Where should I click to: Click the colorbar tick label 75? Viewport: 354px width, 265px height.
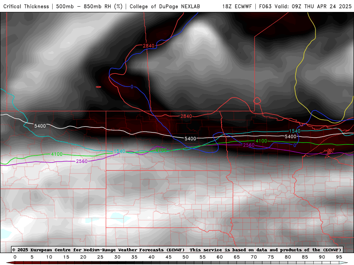click(x=271, y=257)
